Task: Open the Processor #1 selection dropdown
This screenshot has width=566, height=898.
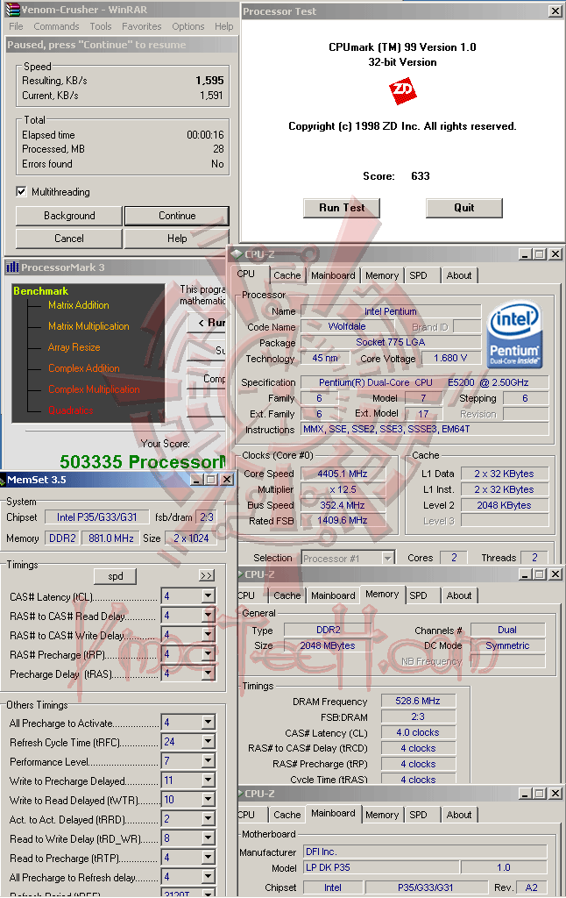Action: coord(388,558)
